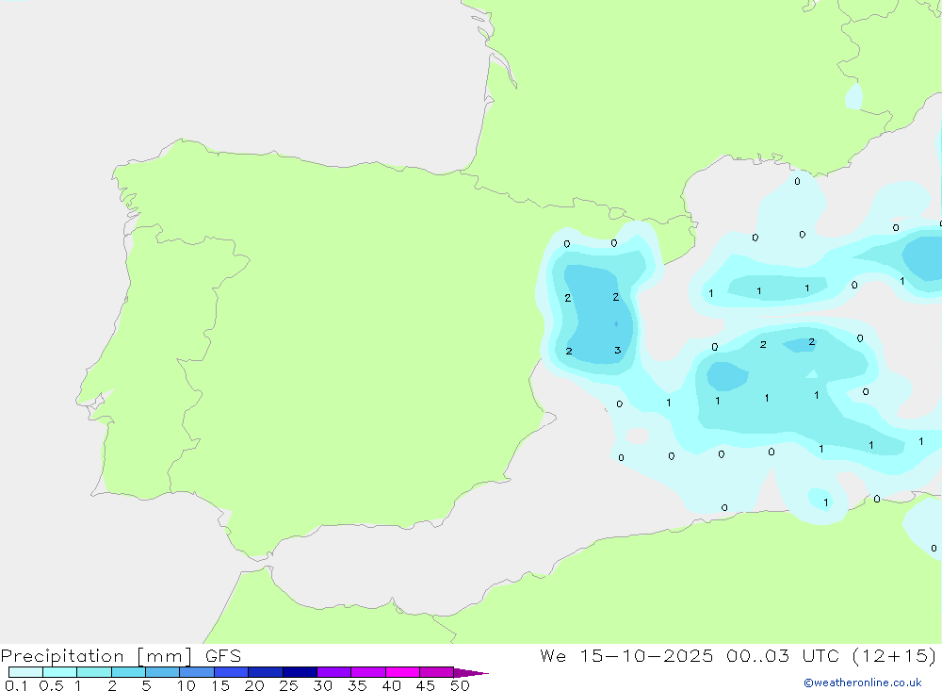Click the '45' legend scale label
Viewport: 942px width, 691px height.
(x=426, y=685)
